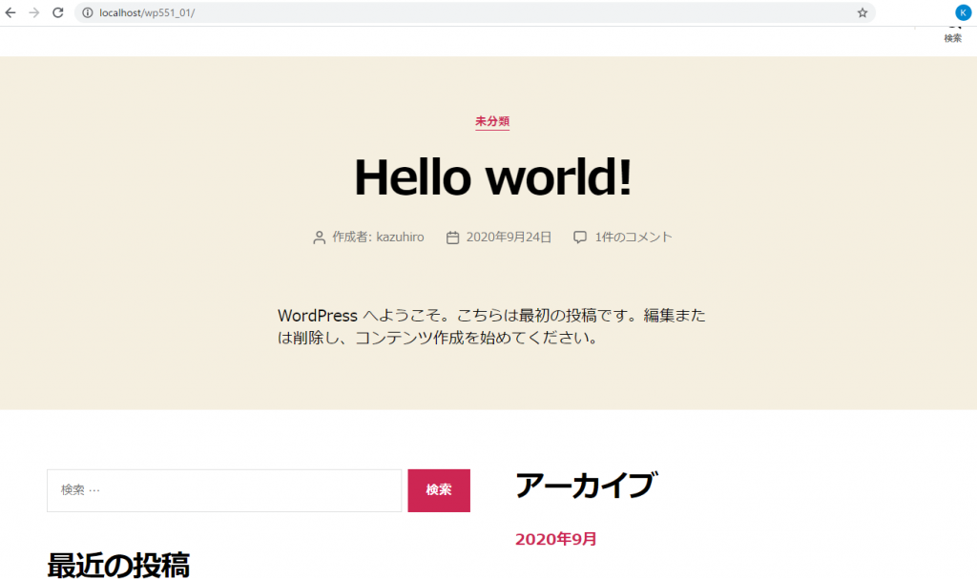
Task: Click the browser back arrow
Action: tap(10, 12)
